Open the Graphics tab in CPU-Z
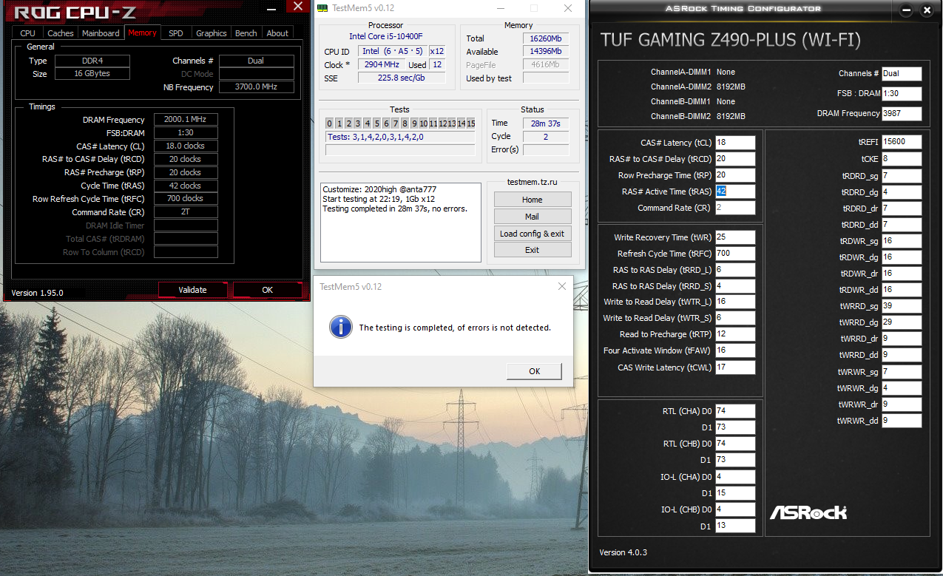Screen dimensions: 943x576 [212, 33]
